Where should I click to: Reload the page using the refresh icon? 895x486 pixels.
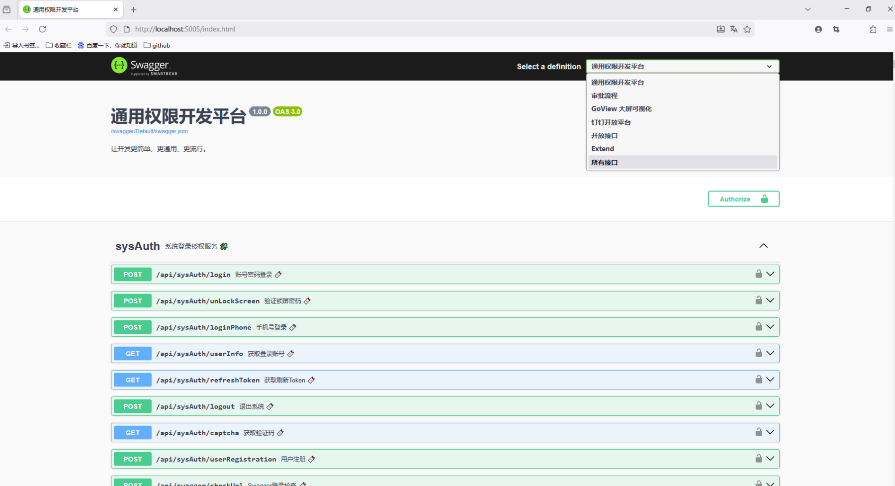[42, 29]
